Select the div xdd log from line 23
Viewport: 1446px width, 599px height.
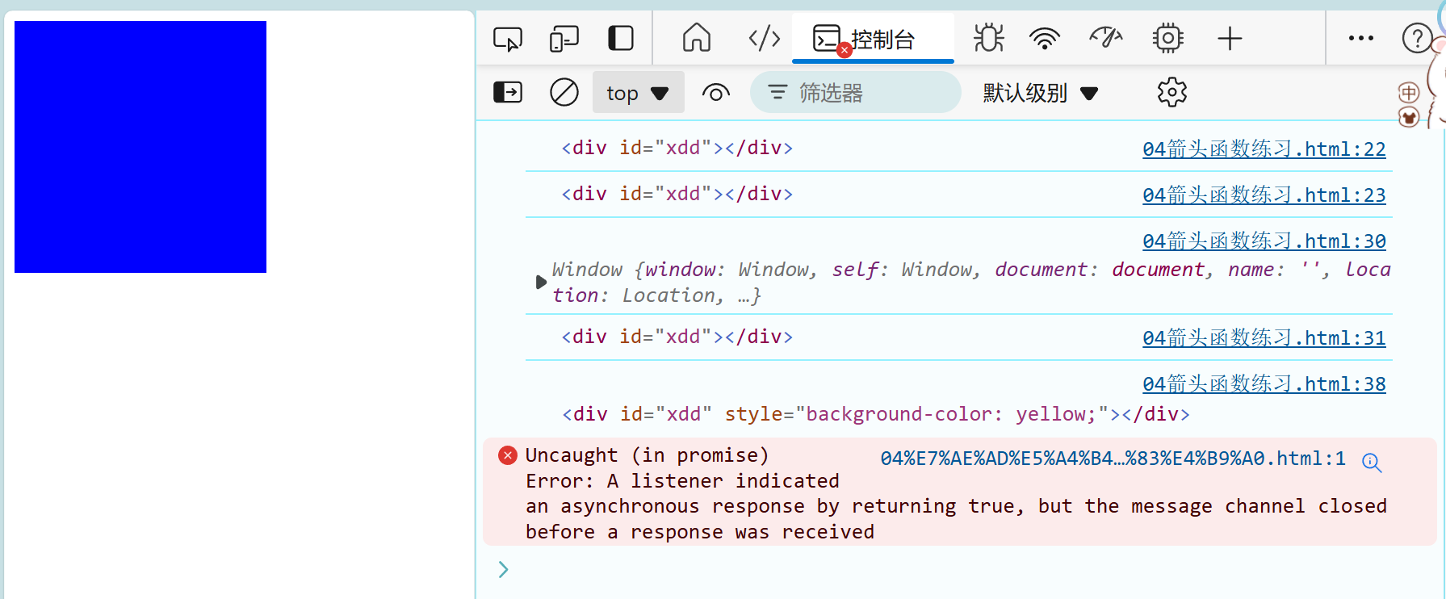677,194
